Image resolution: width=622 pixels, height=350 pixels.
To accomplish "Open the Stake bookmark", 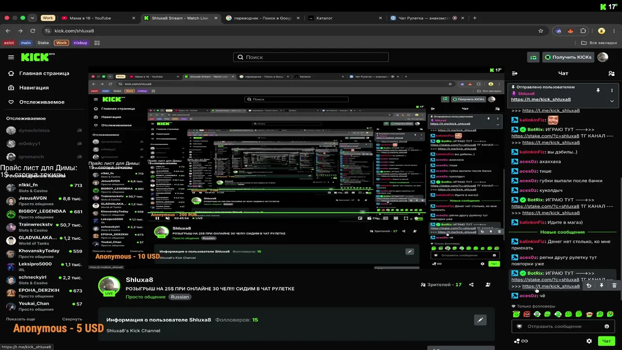I will click(43, 43).
